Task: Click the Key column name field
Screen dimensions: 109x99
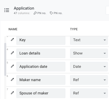Action: (x=41, y=40)
